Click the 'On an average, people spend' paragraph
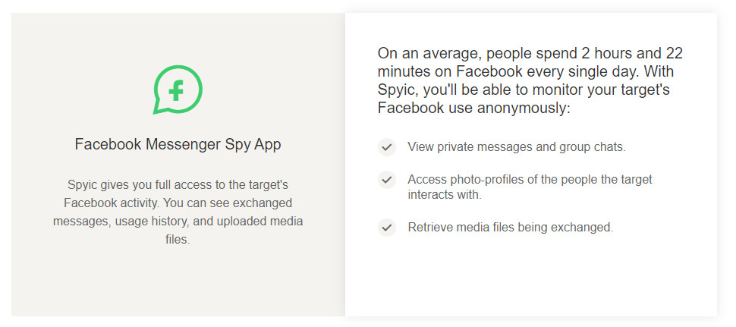The height and width of the screenshot is (327, 736). pos(530,80)
